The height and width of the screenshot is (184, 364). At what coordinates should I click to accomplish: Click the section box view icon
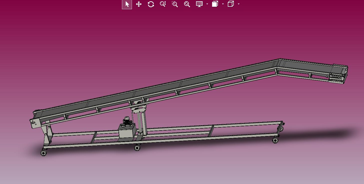pyautogui.click(x=215, y=4)
